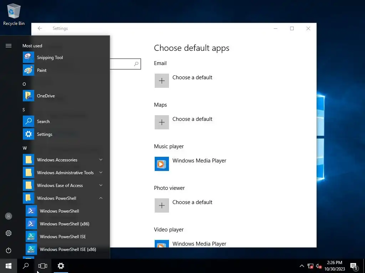Select Recycle Bin desktop icon
This screenshot has height=273, width=365.
tap(14, 15)
